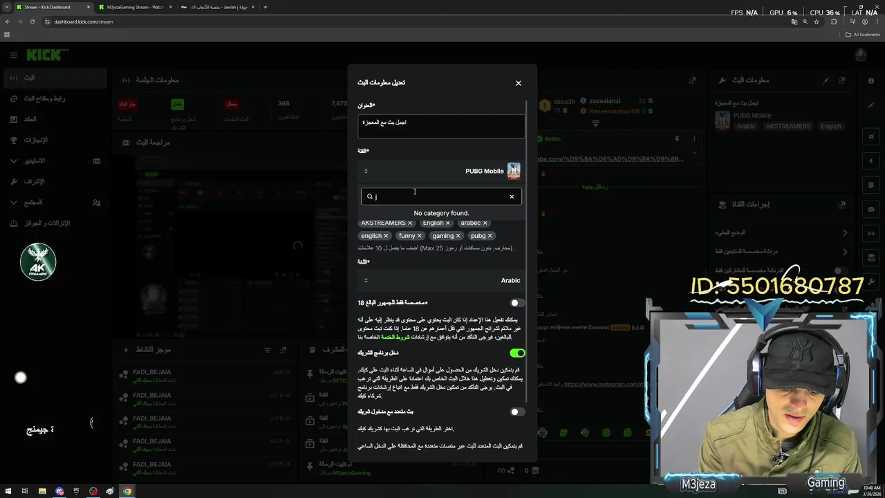885x498 pixels.
Task: Bookmark this page with the star icon
Action: pyautogui.click(x=817, y=21)
